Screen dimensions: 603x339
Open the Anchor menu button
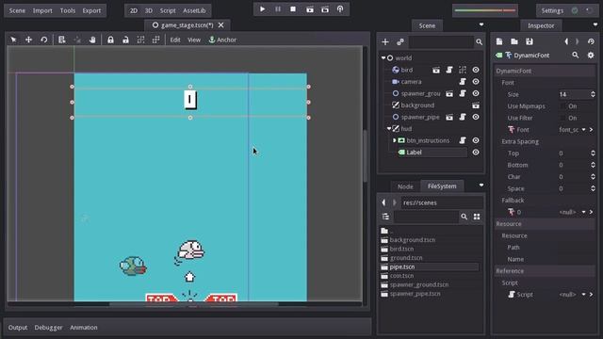(222, 40)
